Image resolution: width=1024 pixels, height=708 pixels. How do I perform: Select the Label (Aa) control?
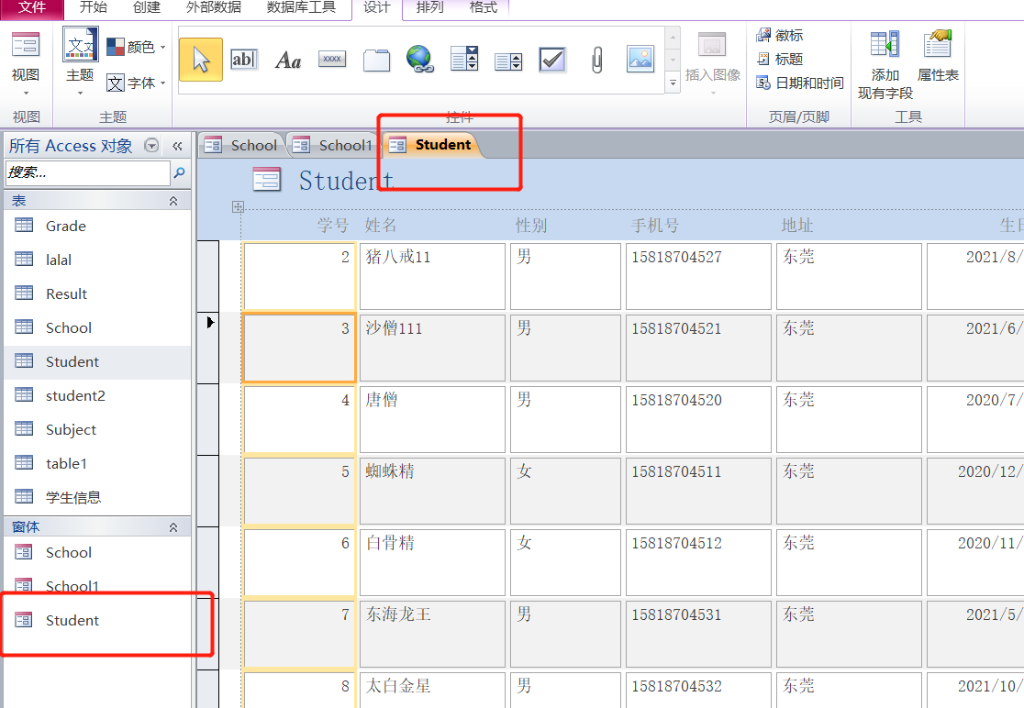point(288,61)
